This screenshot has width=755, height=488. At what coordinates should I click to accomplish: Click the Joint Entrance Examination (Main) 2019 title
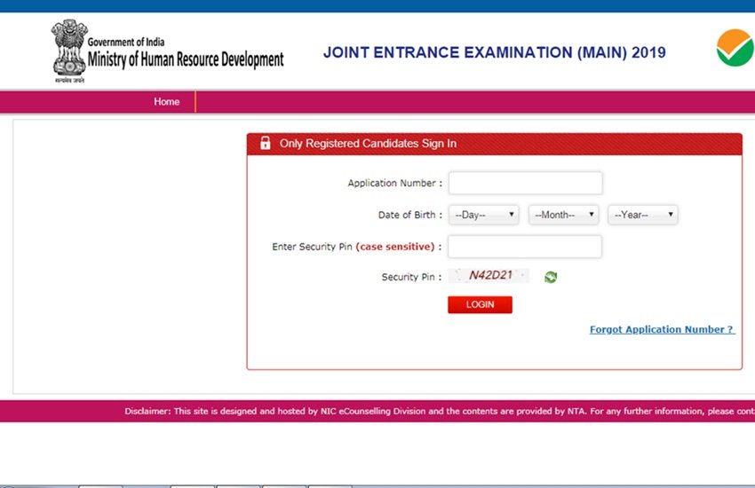pos(494,52)
